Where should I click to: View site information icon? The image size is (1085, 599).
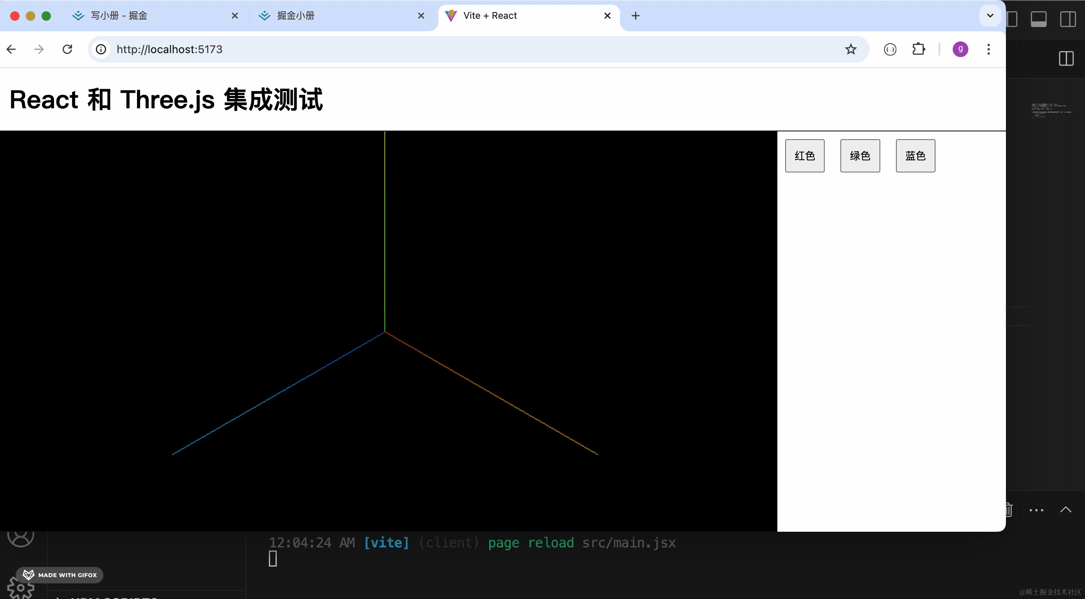click(101, 49)
